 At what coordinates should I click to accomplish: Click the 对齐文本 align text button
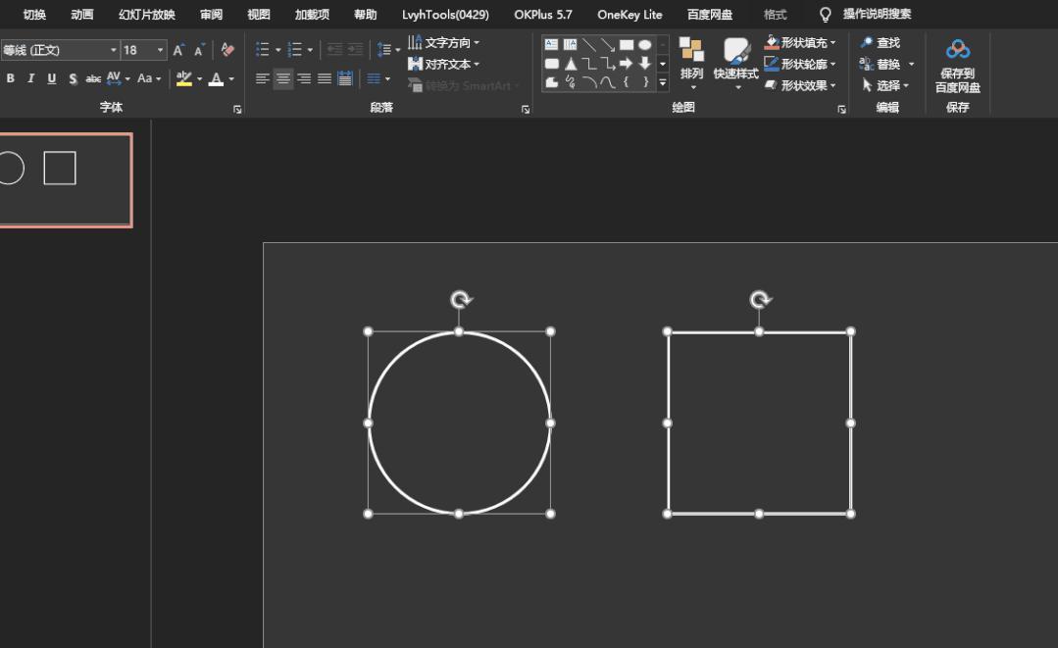445,65
